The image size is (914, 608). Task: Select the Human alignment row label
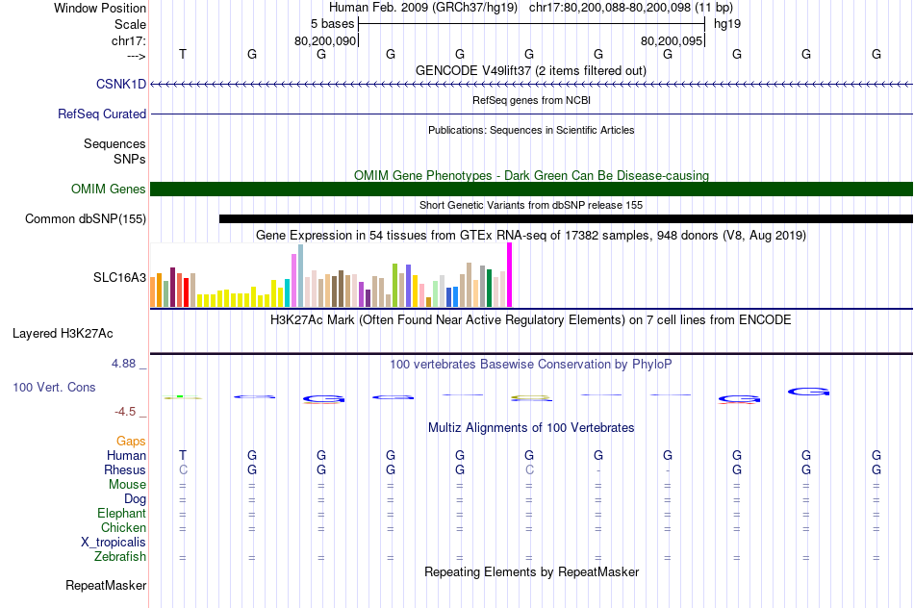[x=126, y=455]
